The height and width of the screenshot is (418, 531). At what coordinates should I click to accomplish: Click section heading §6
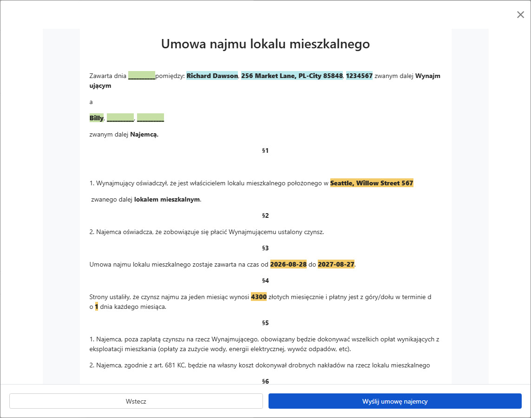[266, 381]
